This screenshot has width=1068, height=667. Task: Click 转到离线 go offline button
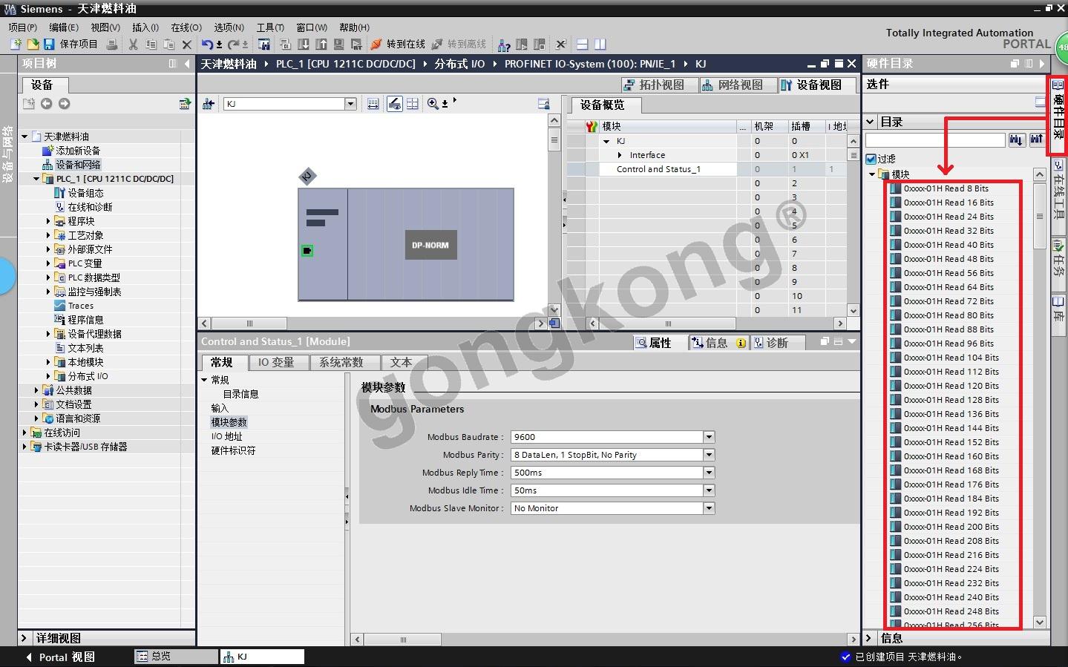[459, 45]
